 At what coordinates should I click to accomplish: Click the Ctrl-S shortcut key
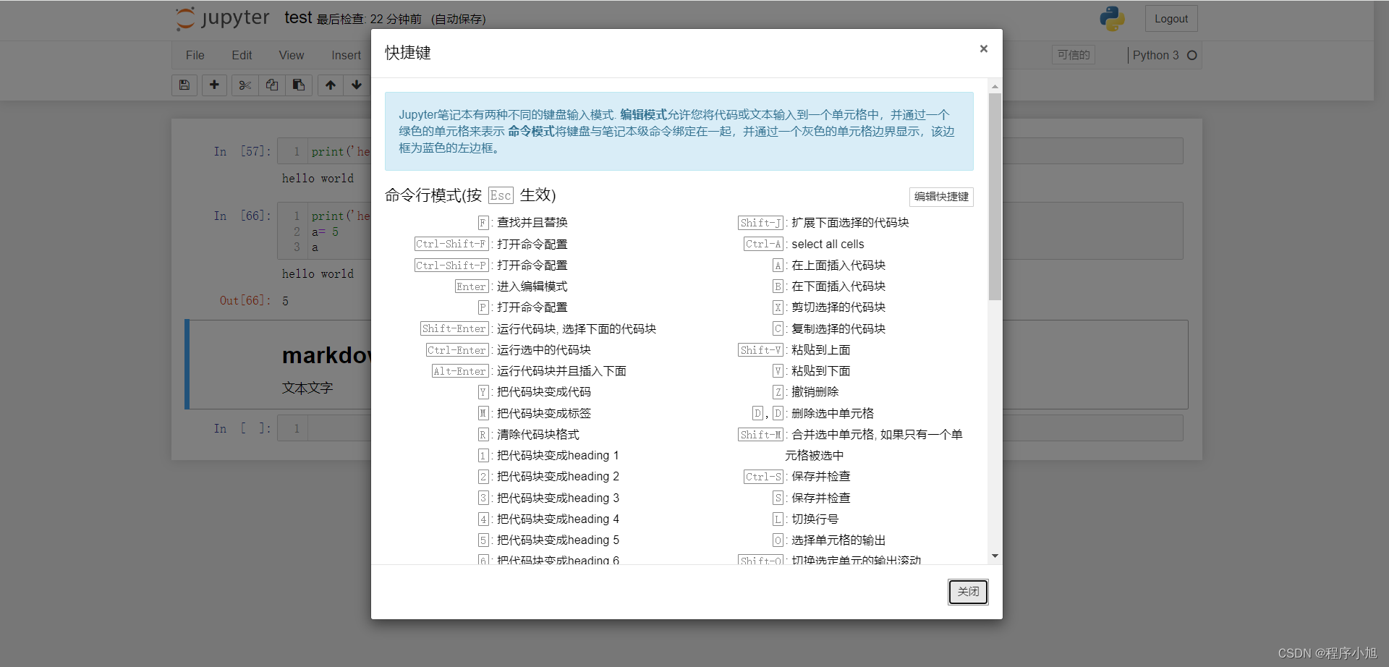click(763, 477)
